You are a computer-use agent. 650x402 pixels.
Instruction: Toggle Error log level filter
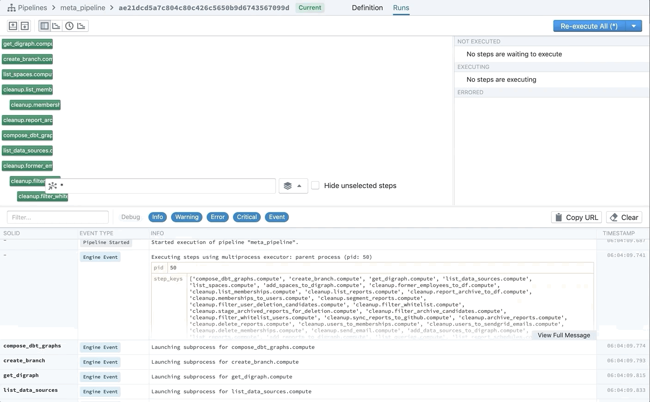(218, 217)
